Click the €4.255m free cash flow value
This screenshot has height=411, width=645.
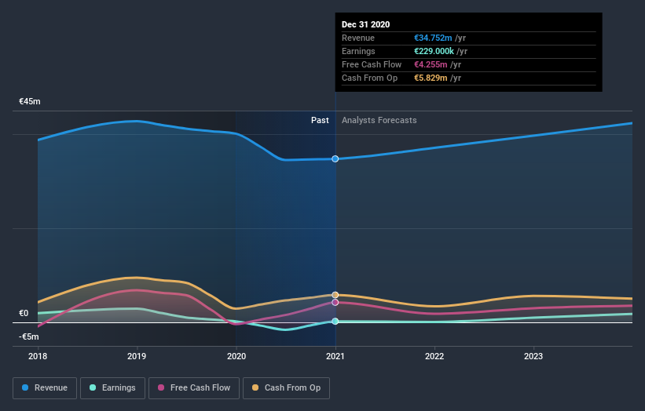pos(431,64)
